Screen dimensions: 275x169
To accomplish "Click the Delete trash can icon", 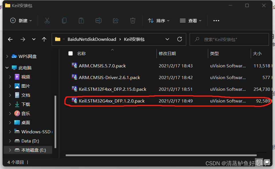I will coord(133,21).
